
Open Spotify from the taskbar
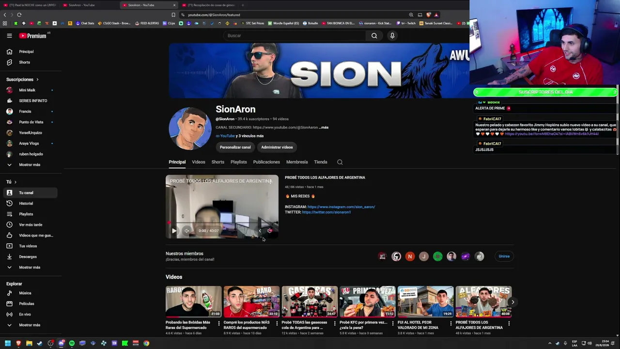pos(72,343)
